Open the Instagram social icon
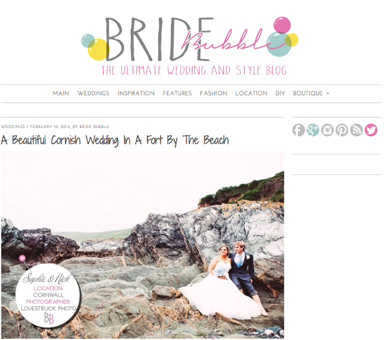 point(327,130)
